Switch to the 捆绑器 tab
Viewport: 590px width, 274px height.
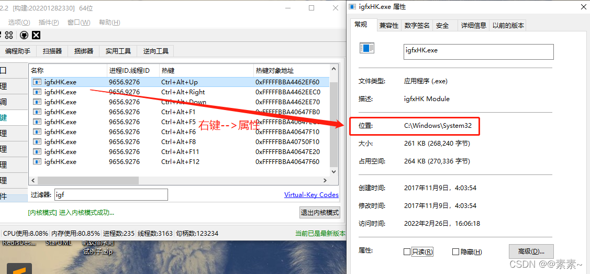(x=84, y=51)
